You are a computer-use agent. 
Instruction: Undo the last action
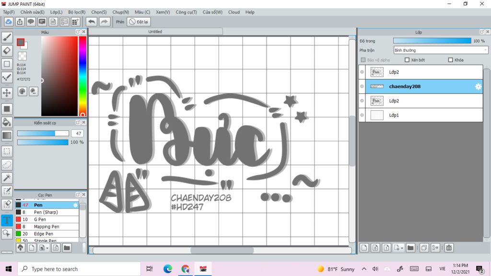92,22
